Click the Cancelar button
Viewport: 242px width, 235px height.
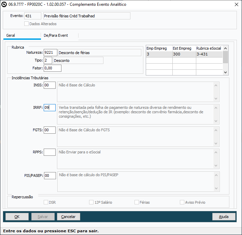coord(69,217)
